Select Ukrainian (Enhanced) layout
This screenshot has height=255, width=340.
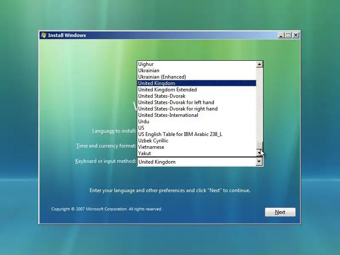[197, 77]
